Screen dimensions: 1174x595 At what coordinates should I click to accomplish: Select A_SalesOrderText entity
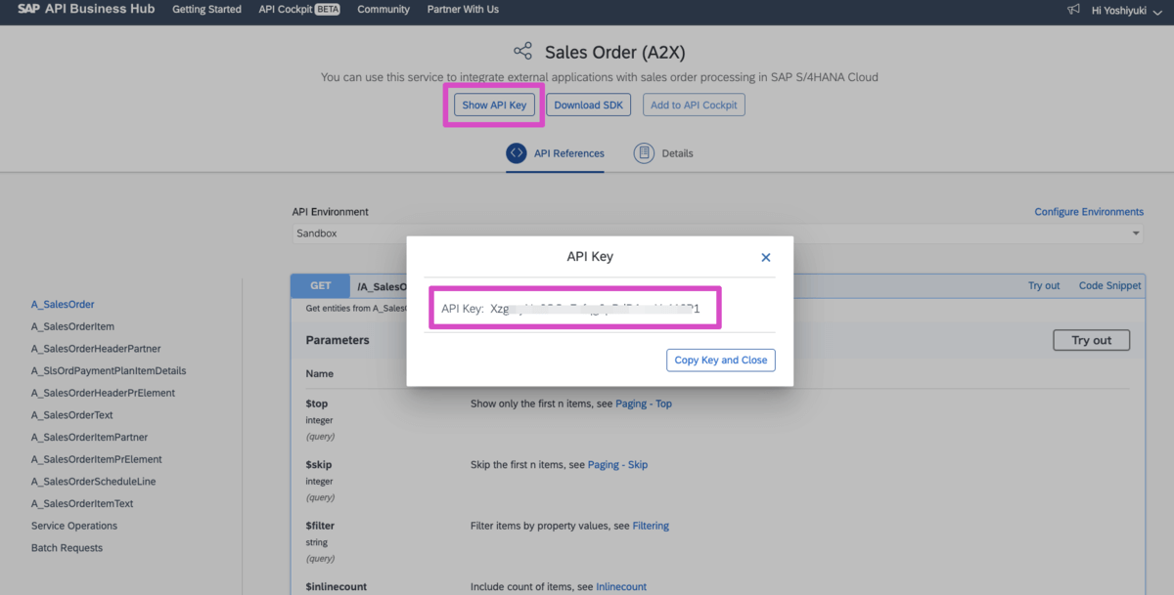pyautogui.click(x=72, y=415)
